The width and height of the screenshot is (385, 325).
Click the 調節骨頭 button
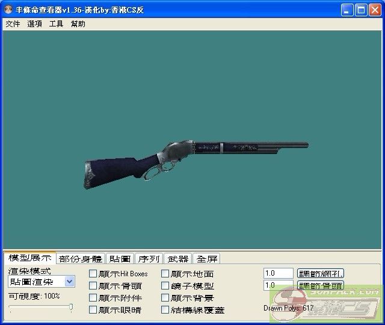(x=321, y=285)
